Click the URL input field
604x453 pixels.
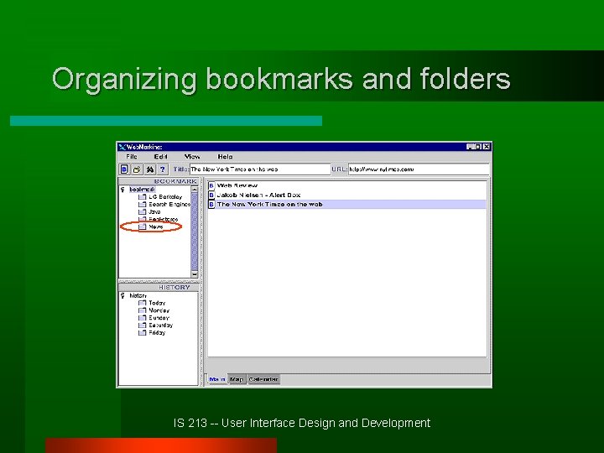click(x=419, y=169)
